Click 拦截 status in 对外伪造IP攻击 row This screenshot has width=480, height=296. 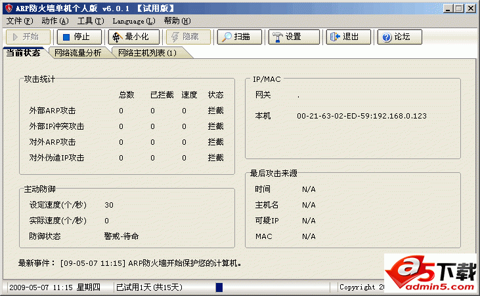(x=216, y=158)
